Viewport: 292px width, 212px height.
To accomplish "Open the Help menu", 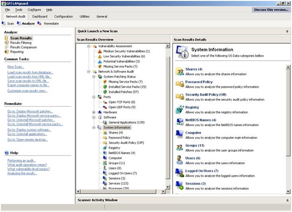I will coord(49,10).
